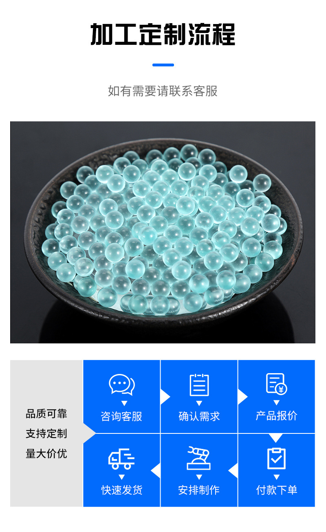Click the small triangle above 咨询客服 label

(121, 403)
